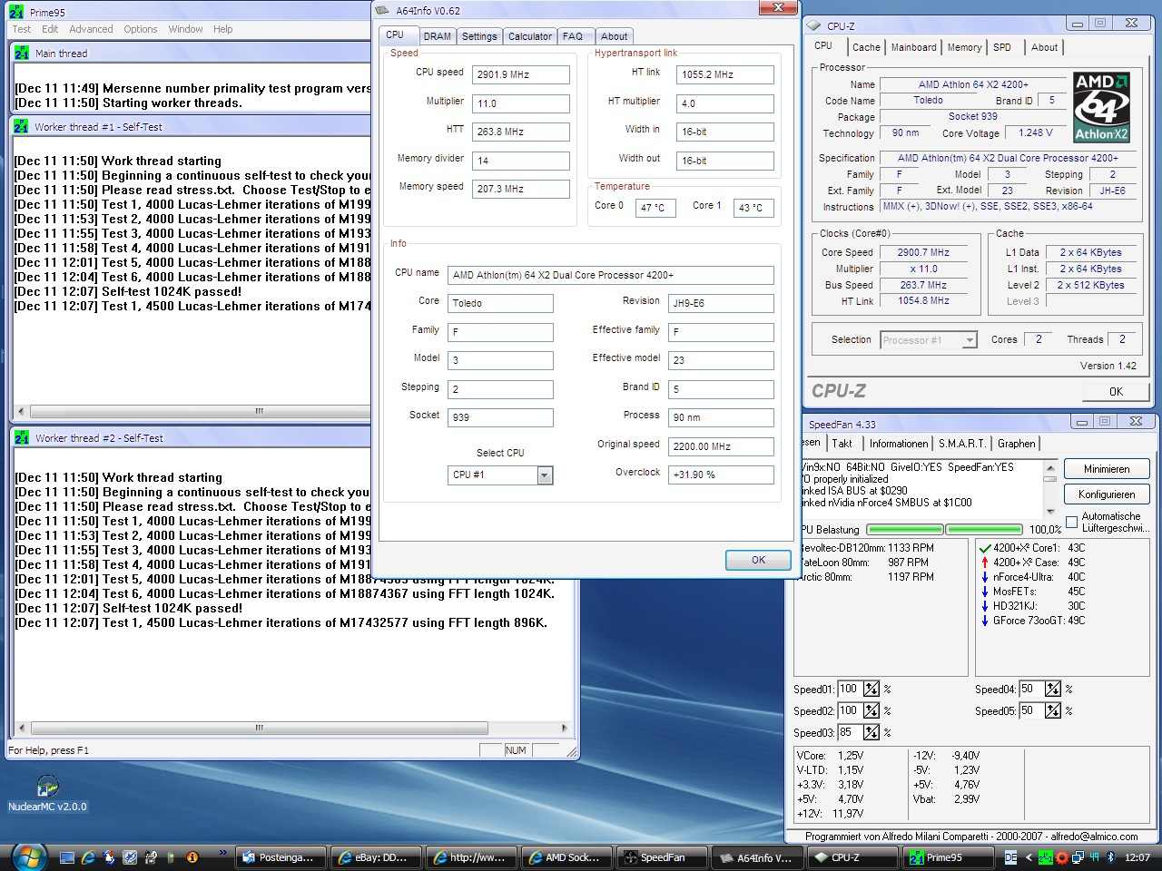Adjust Speed05 spinner arrows

pos(1053,710)
